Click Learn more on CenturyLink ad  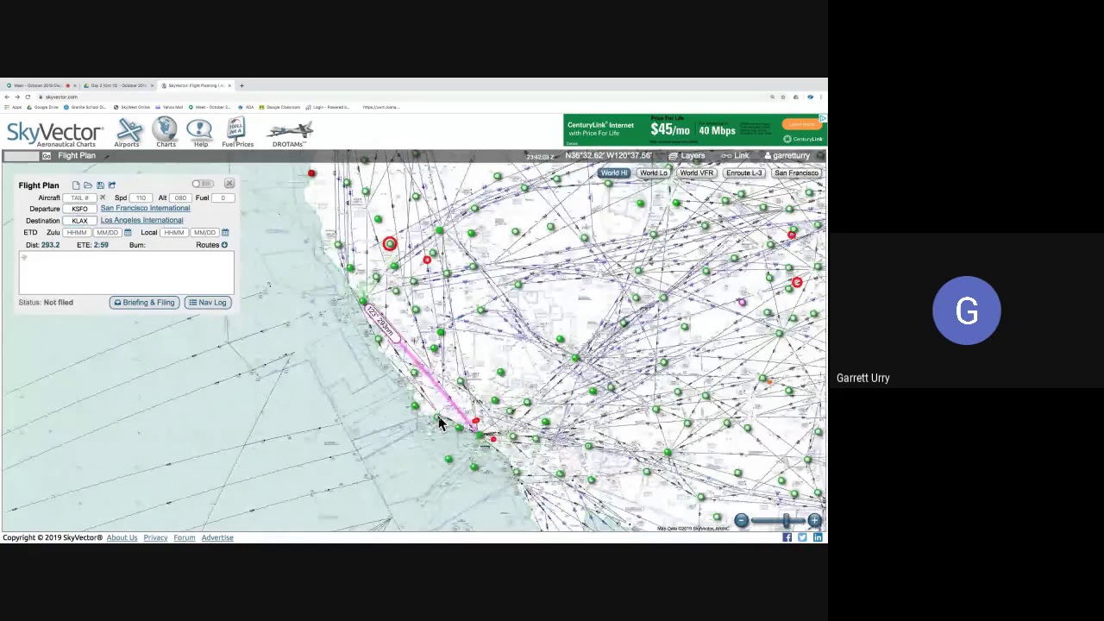(x=801, y=124)
